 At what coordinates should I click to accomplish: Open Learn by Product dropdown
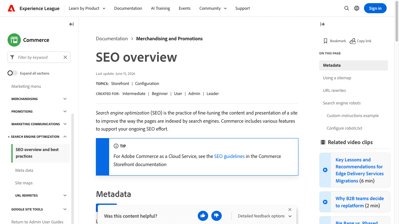coord(87,8)
